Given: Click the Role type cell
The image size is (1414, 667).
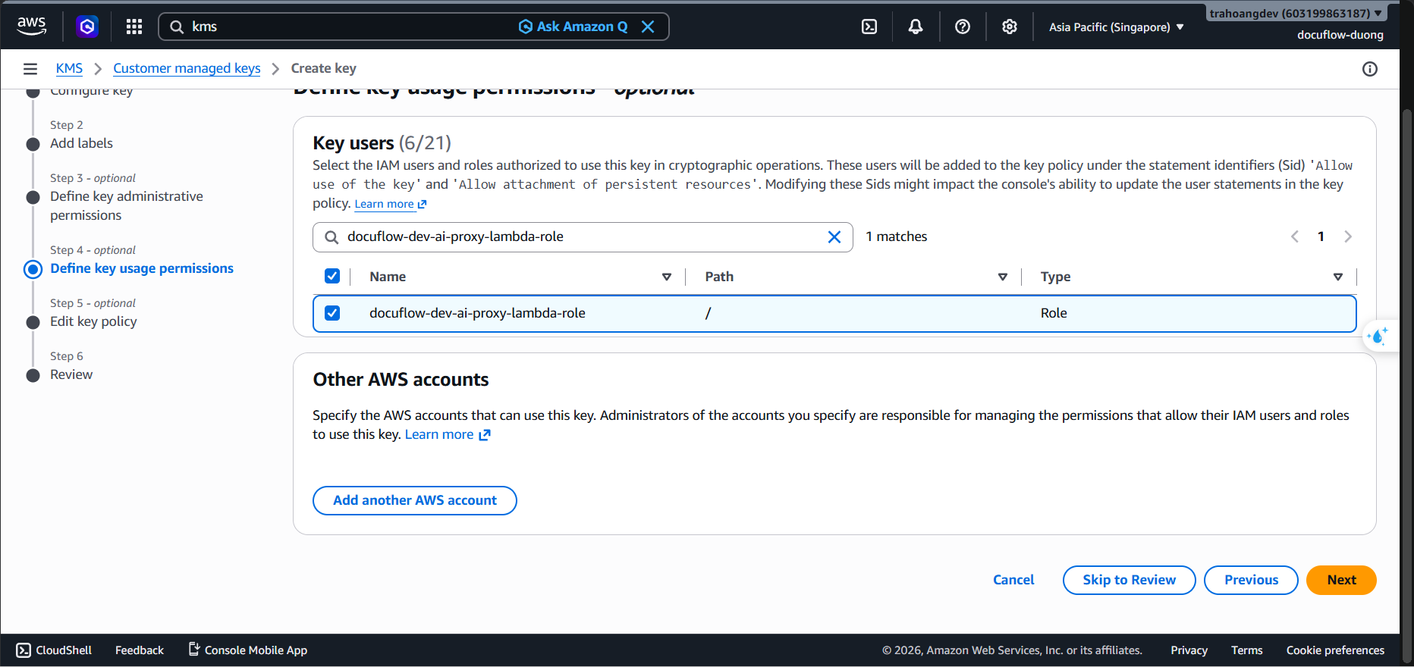Looking at the screenshot, I should pyautogui.click(x=1054, y=313).
